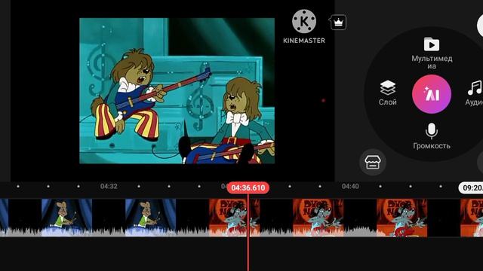Select the wolf clip thumbnail under playhead
Viewport: 483px width, 271px height.
click(x=234, y=218)
